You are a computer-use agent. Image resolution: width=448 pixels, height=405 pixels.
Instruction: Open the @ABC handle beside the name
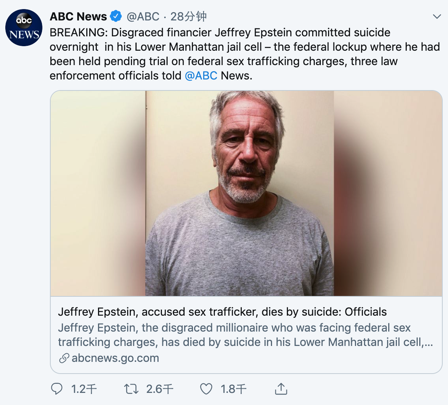(x=143, y=16)
